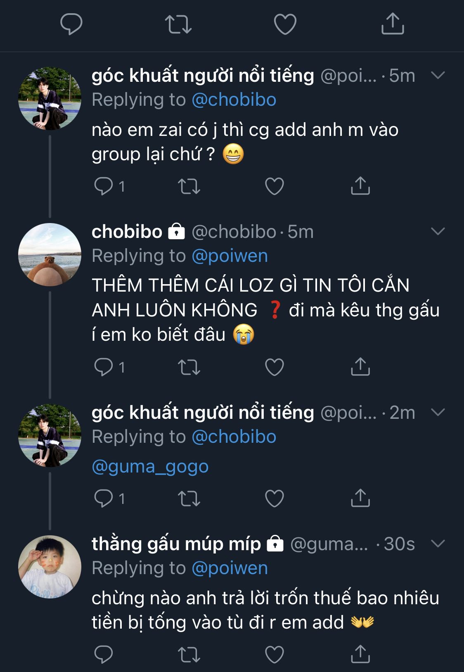
Task: Share chobibo's all-caps reply
Action: coord(360,367)
